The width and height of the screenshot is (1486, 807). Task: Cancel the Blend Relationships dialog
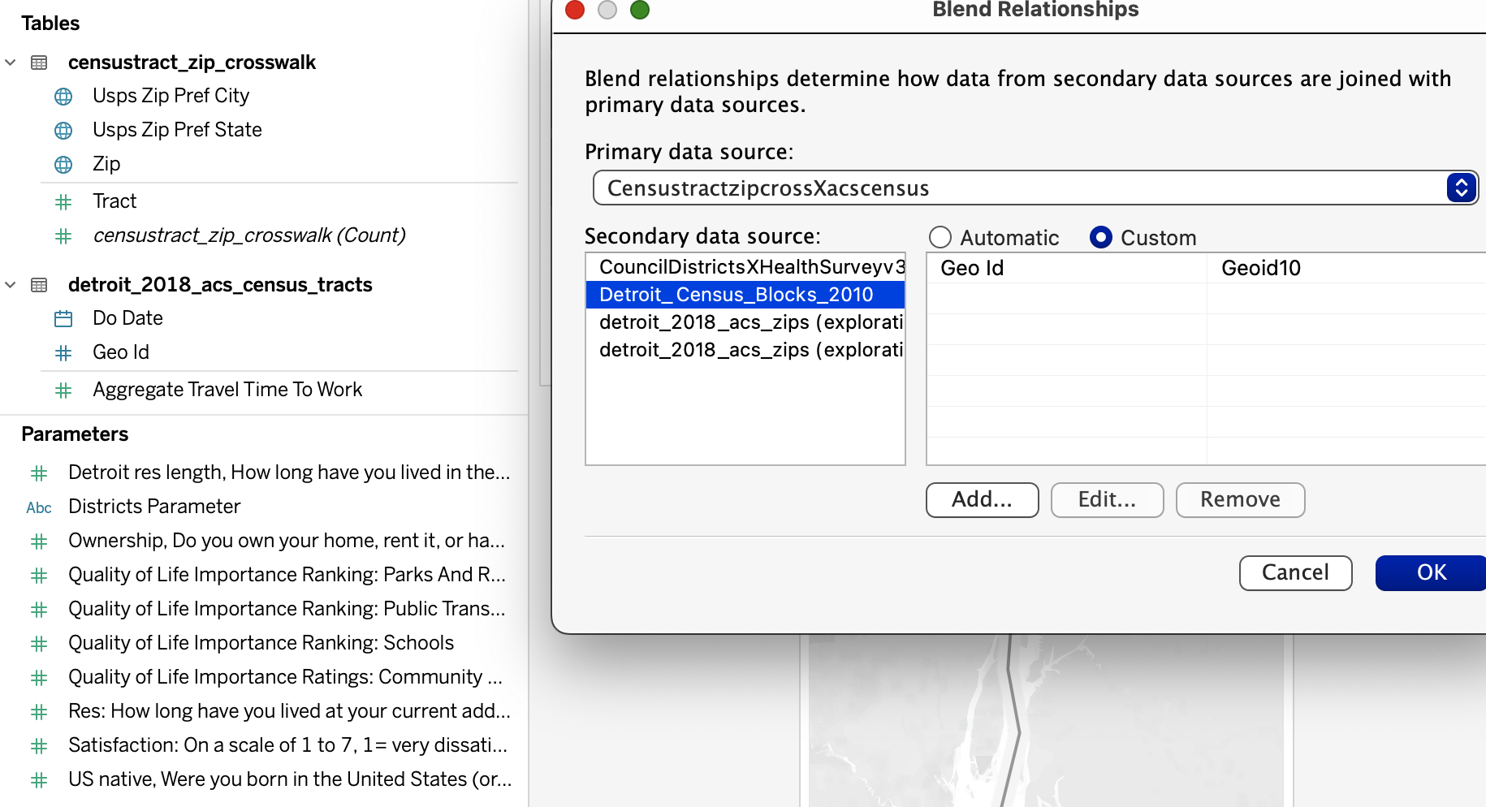point(1295,572)
